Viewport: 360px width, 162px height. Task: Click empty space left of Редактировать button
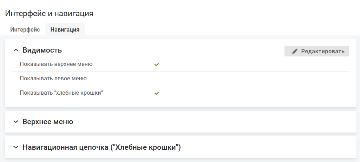click(176, 51)
